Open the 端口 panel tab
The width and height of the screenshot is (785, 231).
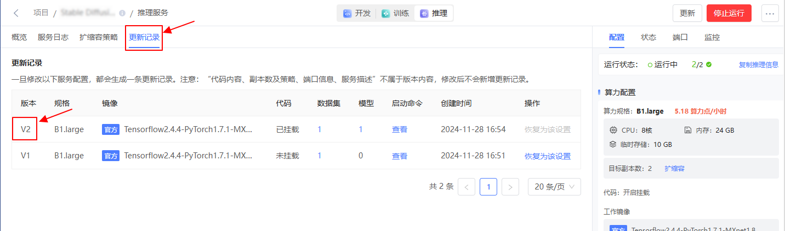pyautogui.click(x=680, y=37)
